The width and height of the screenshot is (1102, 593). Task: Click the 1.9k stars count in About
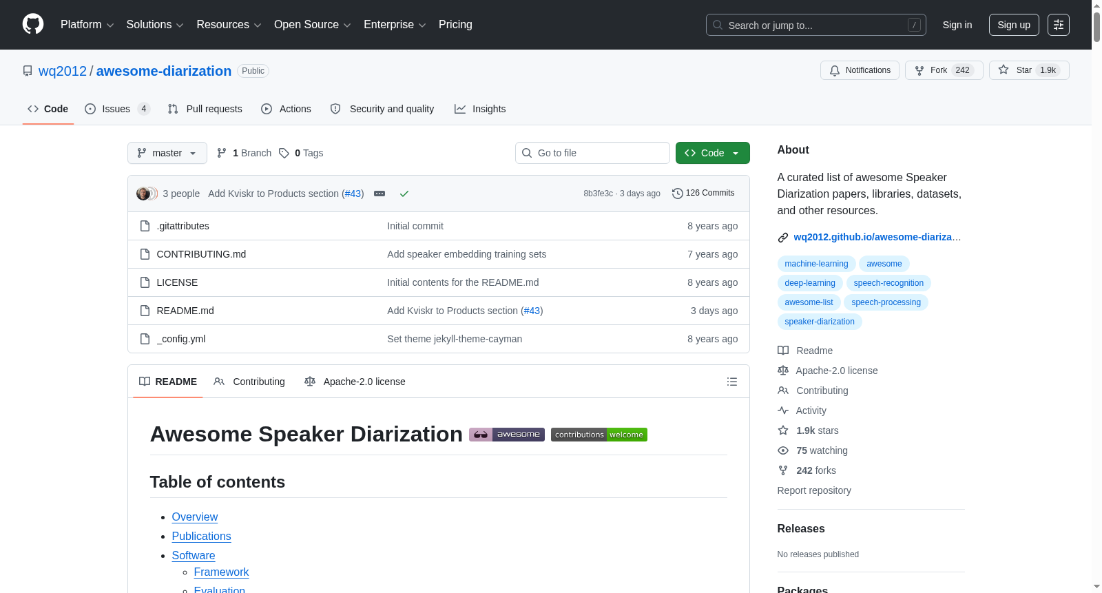point(818,430)
